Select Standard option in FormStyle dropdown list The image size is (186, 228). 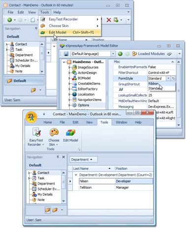[161, 88]
